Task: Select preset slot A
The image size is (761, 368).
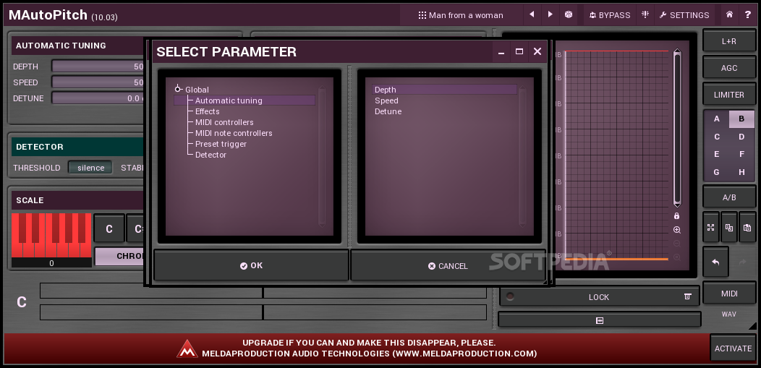Action: [716, 119]
